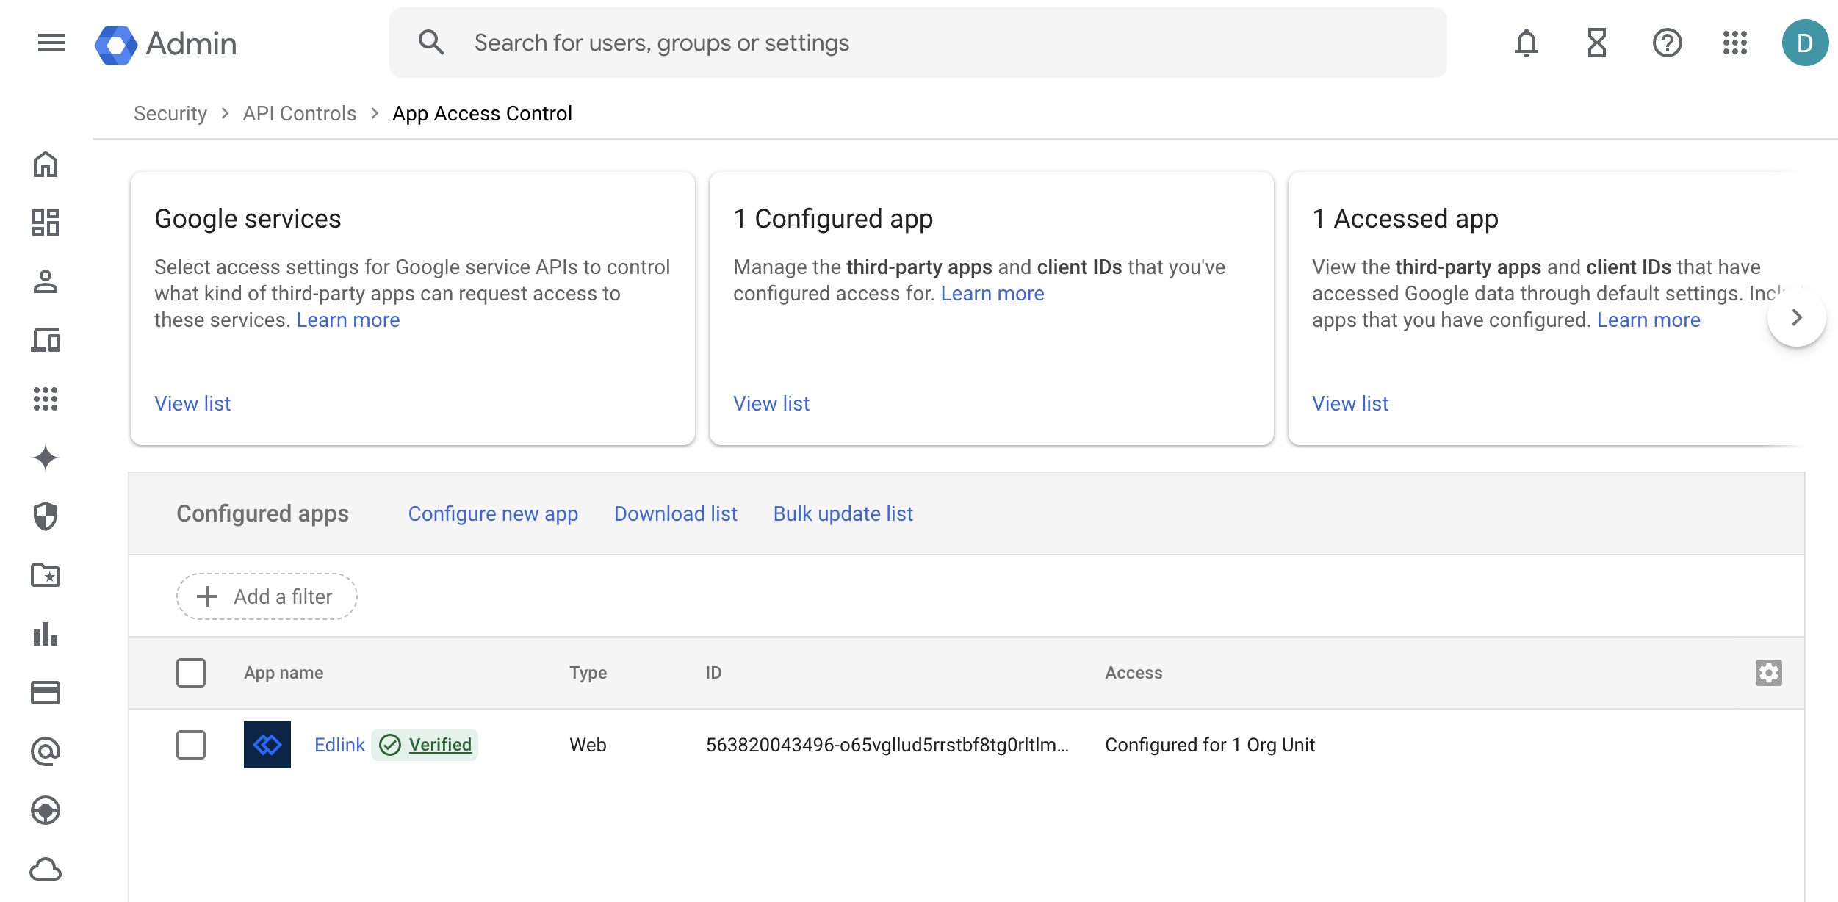The image size is (1838, 902).
Task: View list under 1 Accessed app card
Action: click(1350, 403)
